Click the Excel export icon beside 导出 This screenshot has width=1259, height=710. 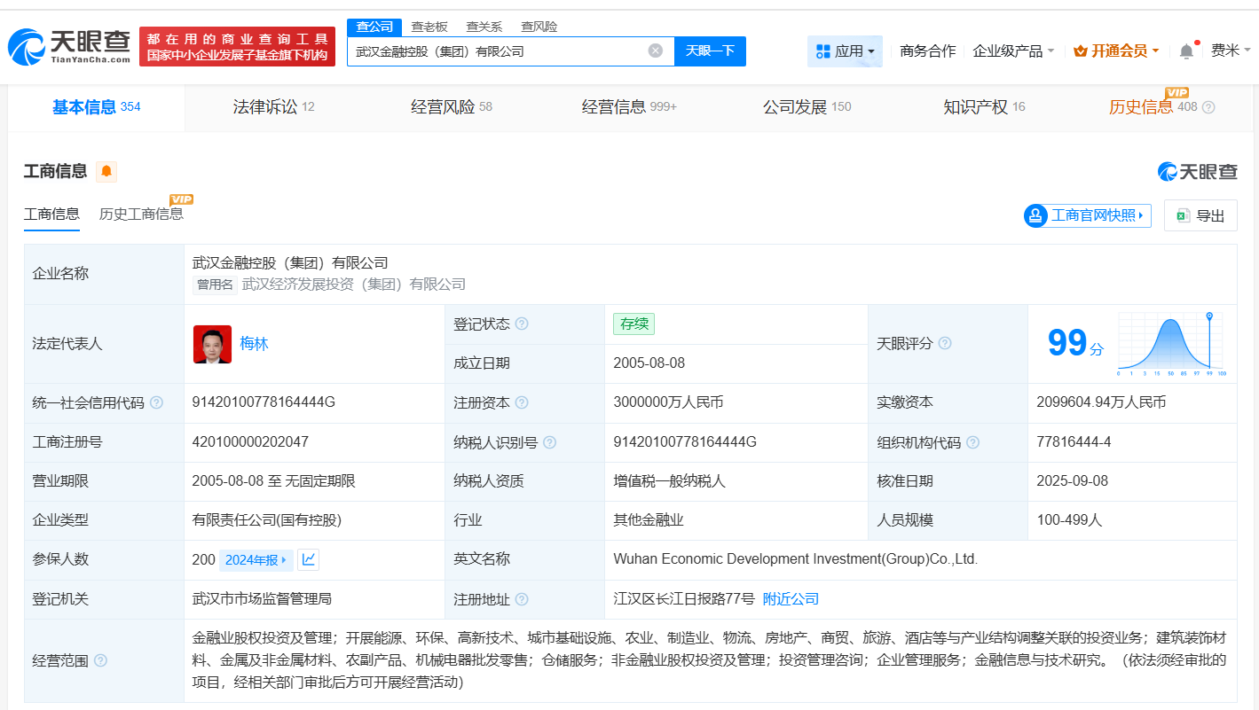[1183, 215]
